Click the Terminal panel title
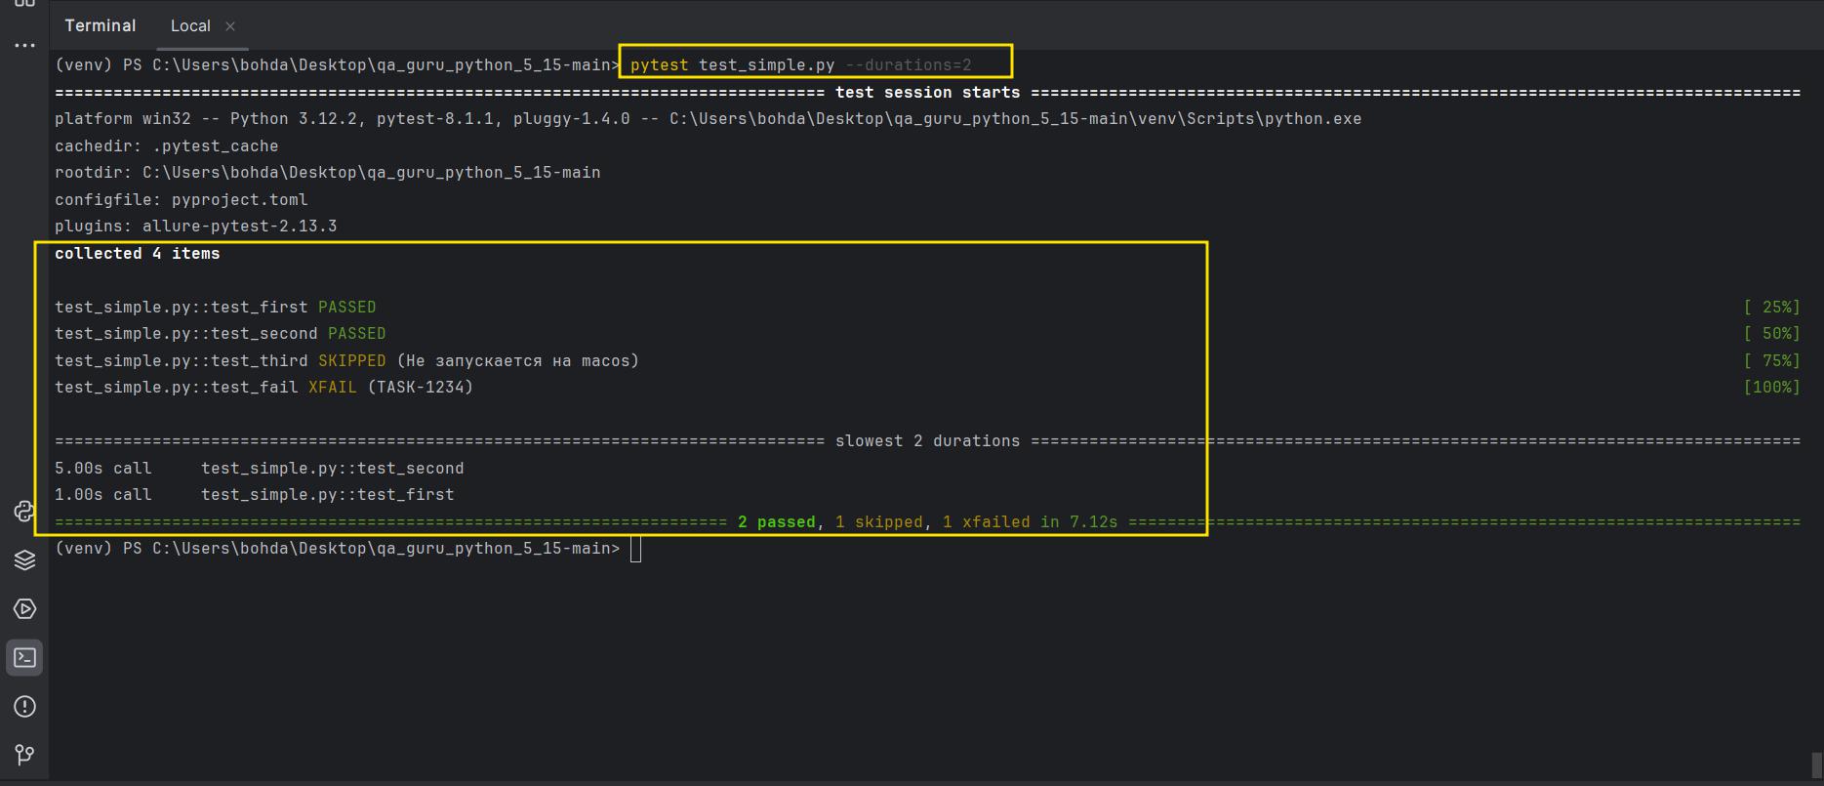This screenshot has width=1824, height=786. (x=101, y=26)
